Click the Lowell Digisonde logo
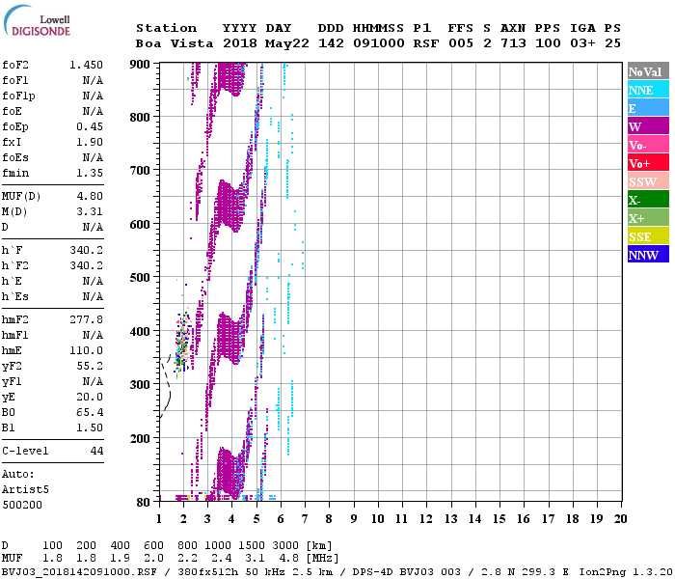 [x=37, y=20]
